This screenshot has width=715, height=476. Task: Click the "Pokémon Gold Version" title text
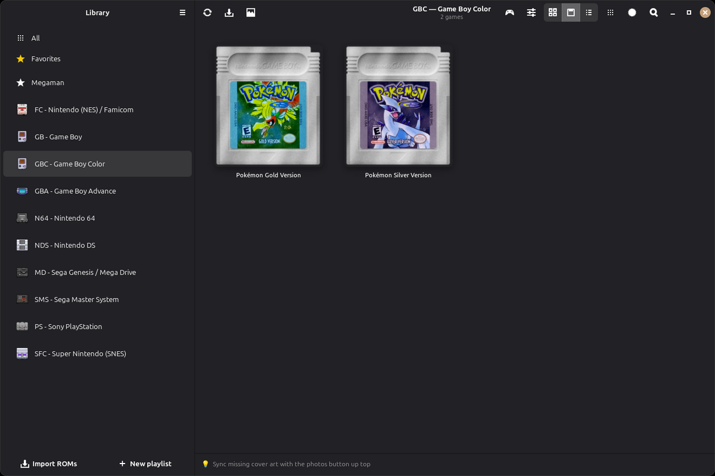click(x=268, y=175)
